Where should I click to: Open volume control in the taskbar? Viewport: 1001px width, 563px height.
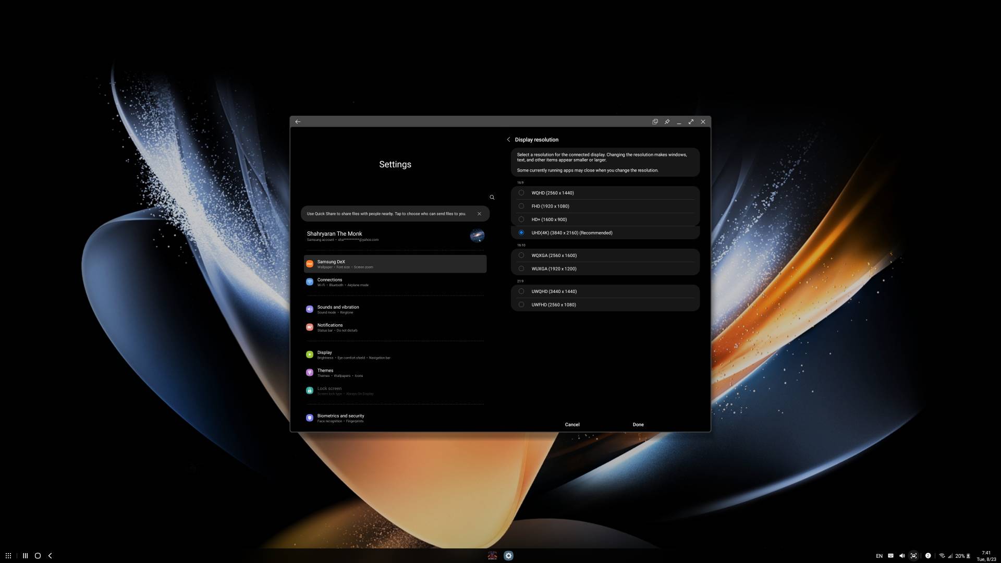(902, 556)
